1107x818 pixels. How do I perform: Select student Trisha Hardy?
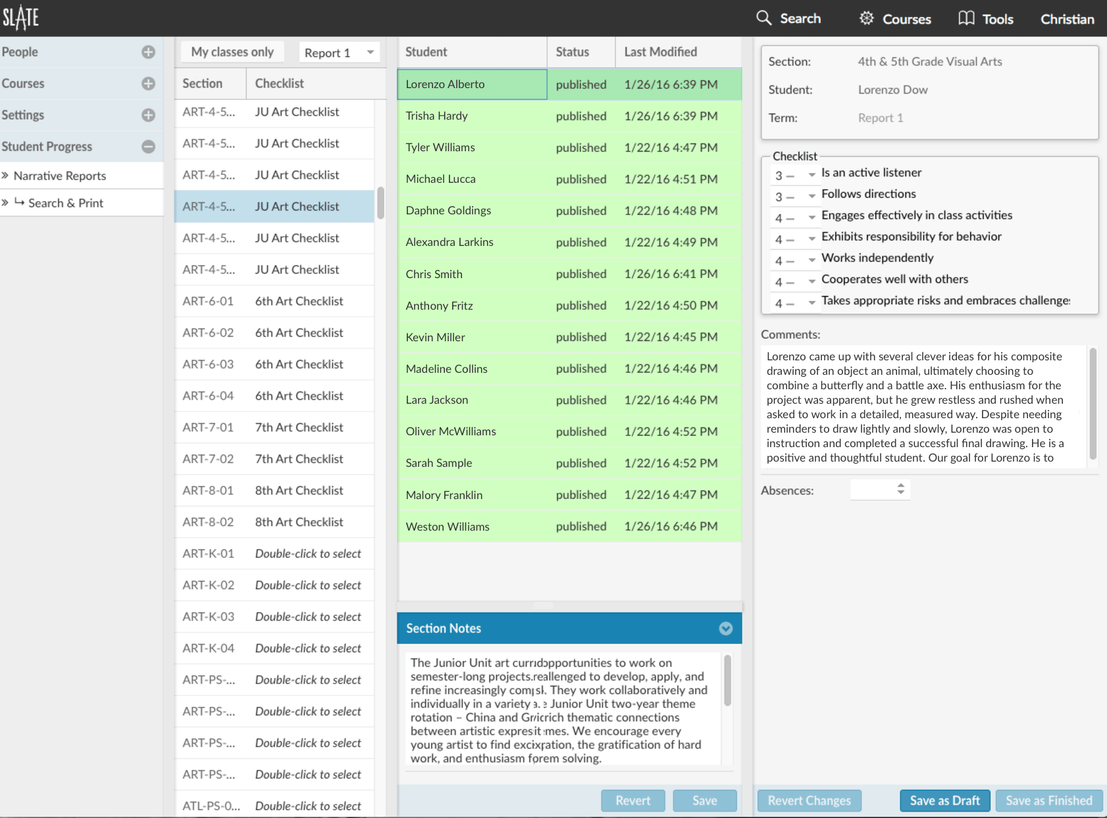click(x=569, y=116)
